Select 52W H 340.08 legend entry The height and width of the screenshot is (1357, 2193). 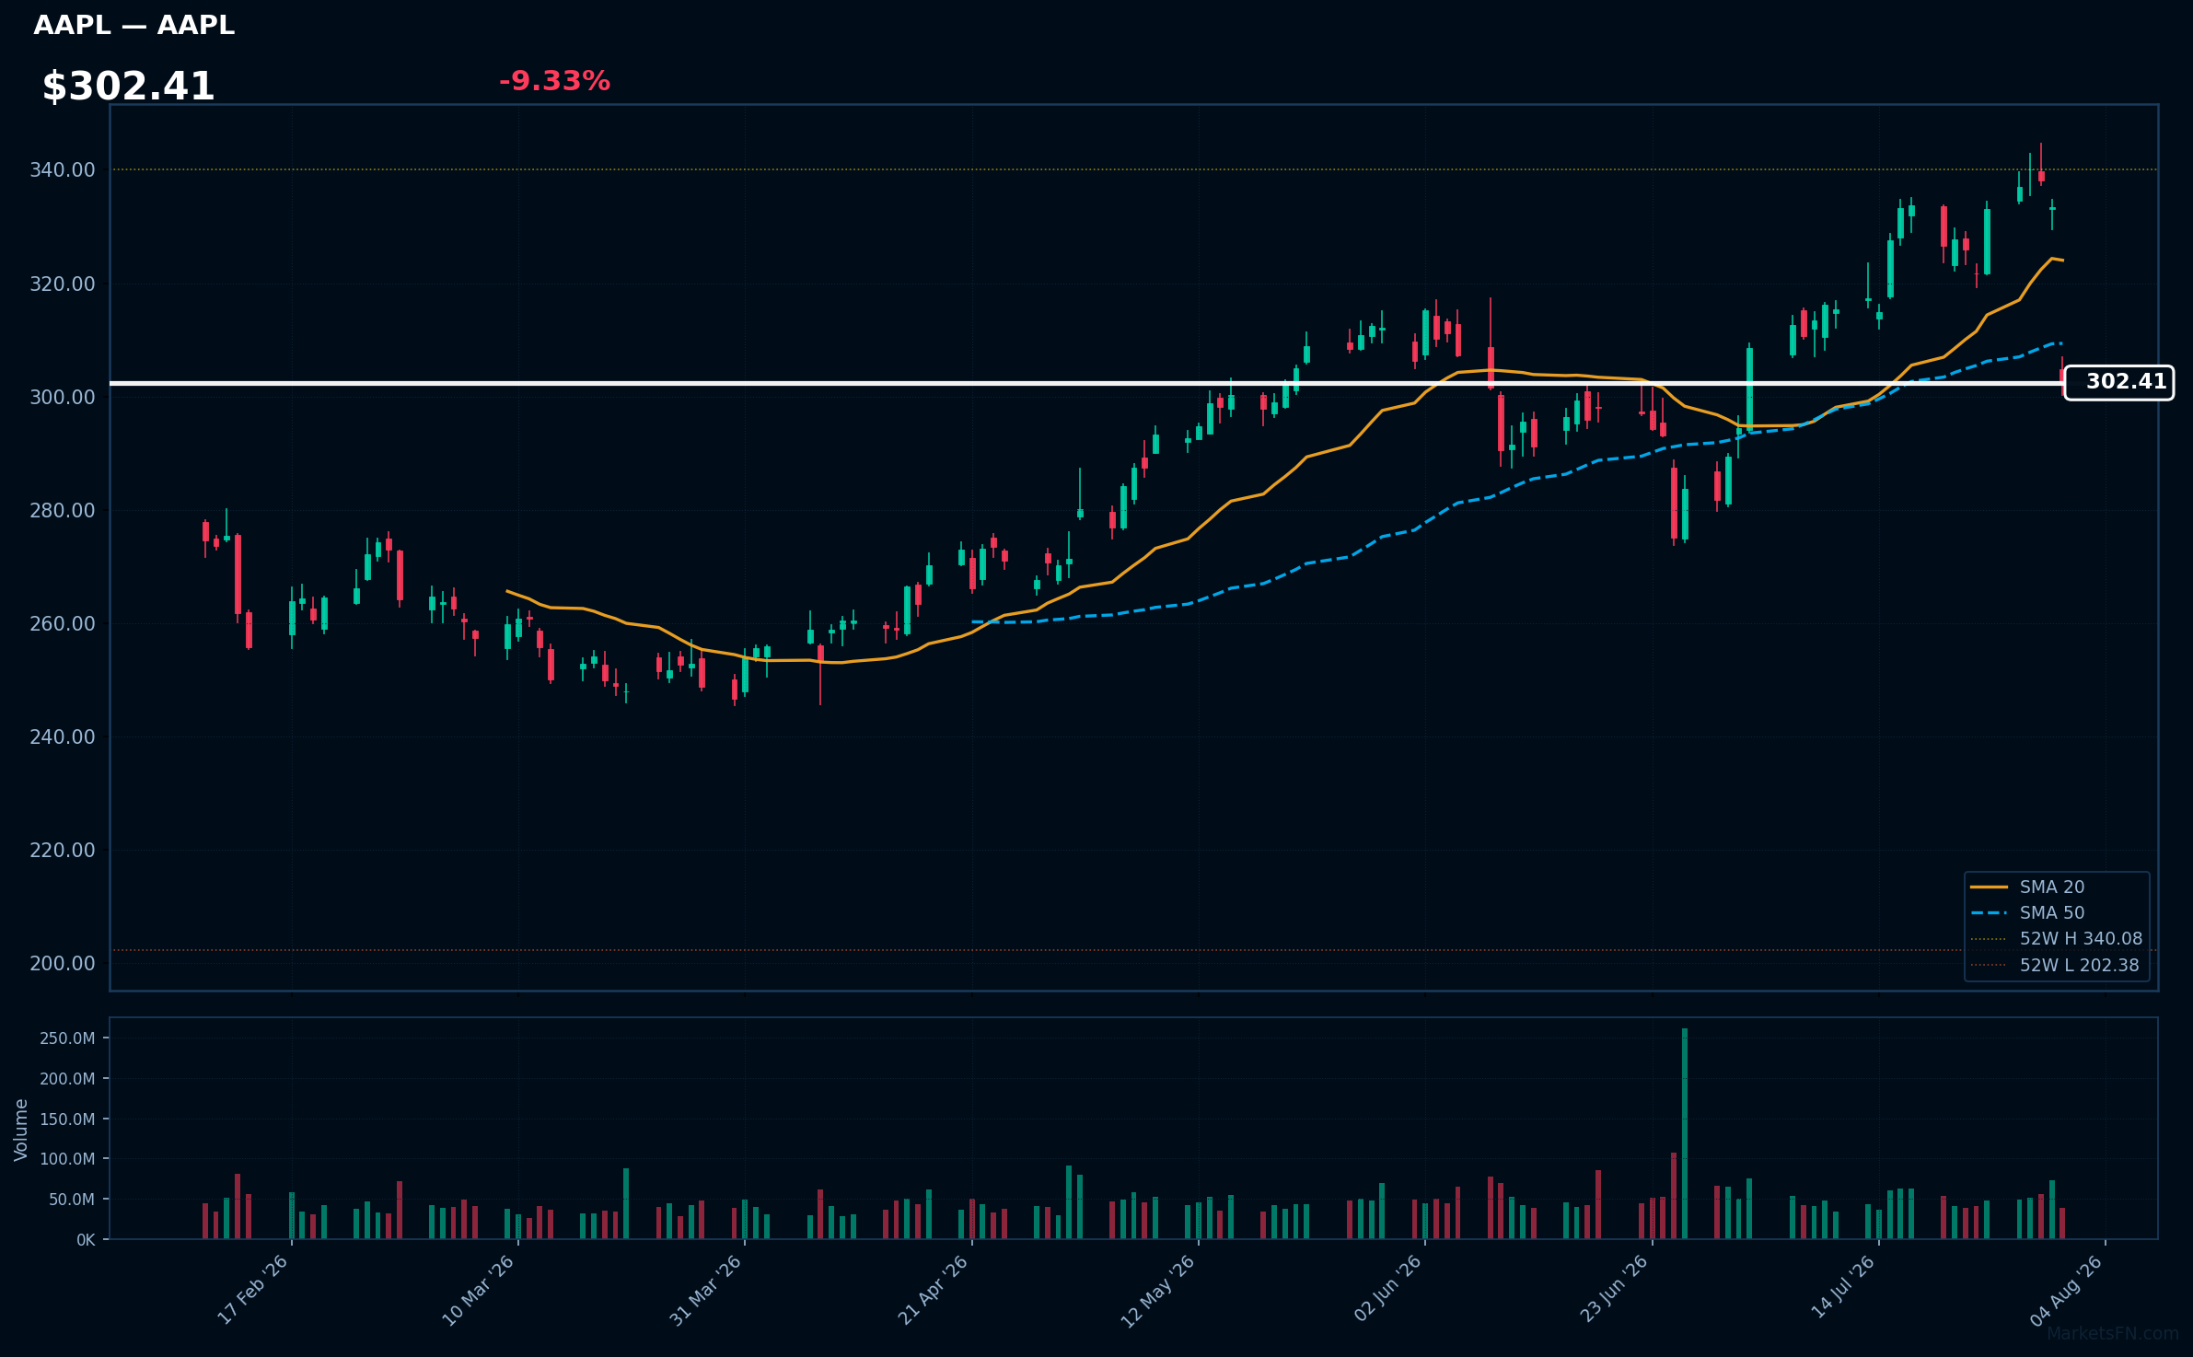(x=2057, y=938)
